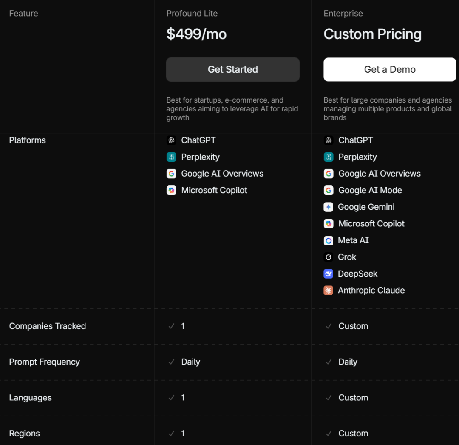Click the Google Gemini sparkle icon
Screen dimensions: 459x445
click(329, 207)
